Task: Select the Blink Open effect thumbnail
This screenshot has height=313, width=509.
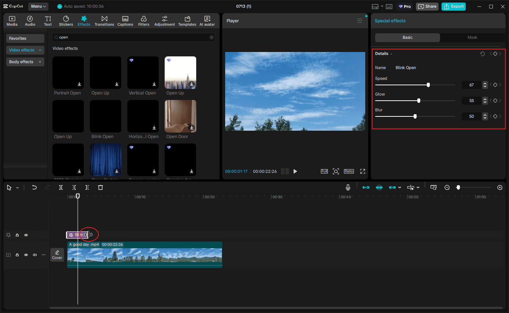Action: (106, 116)
